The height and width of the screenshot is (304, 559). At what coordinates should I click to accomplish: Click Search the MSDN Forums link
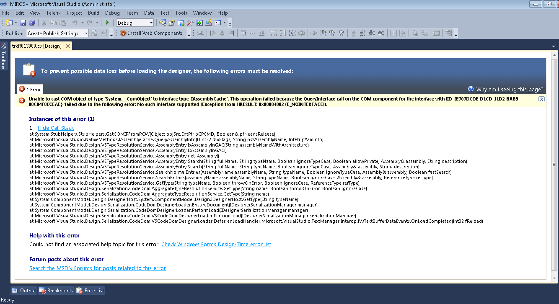(x=98, y=268)
